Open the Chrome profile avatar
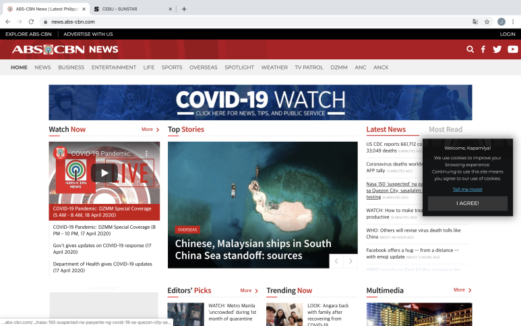521x326 pixels. coord(501,22)
